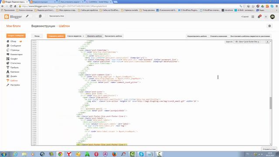Click the Видеоинструкции blog title
279x157 pixels.
point(43,26)
